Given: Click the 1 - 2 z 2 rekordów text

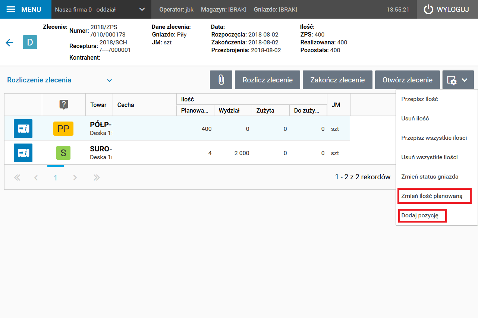Looking at the screenshot, I should pyautogui.click(x=363, y=177).
